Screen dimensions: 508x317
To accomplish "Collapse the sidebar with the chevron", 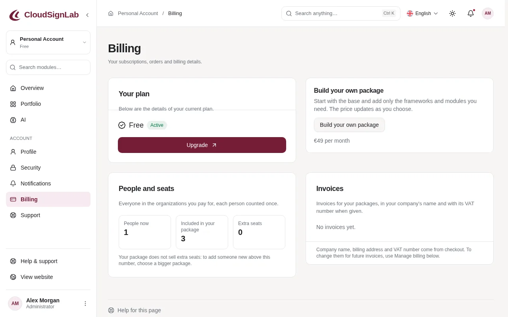I will (87, 15).
